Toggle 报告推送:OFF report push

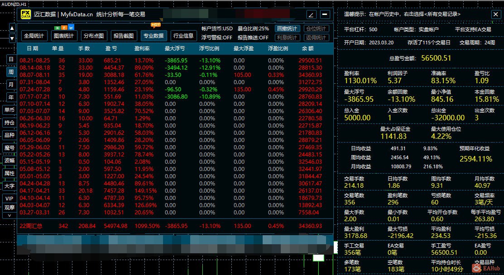(253, 38)
